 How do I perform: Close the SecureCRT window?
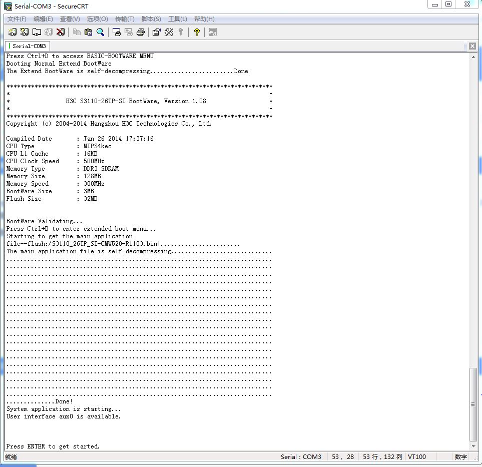click(467, 5)
